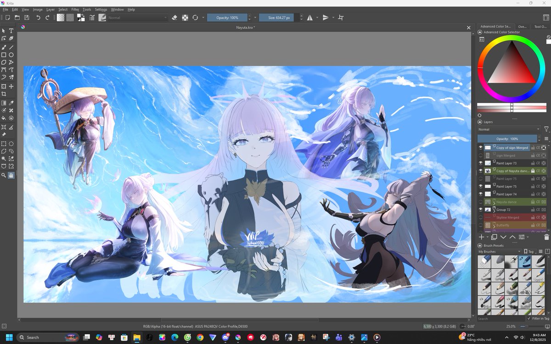The width and height of the screenshot is (551, 344).
Task: Click the 25.0% zoom level field
Action: (510, 326)
